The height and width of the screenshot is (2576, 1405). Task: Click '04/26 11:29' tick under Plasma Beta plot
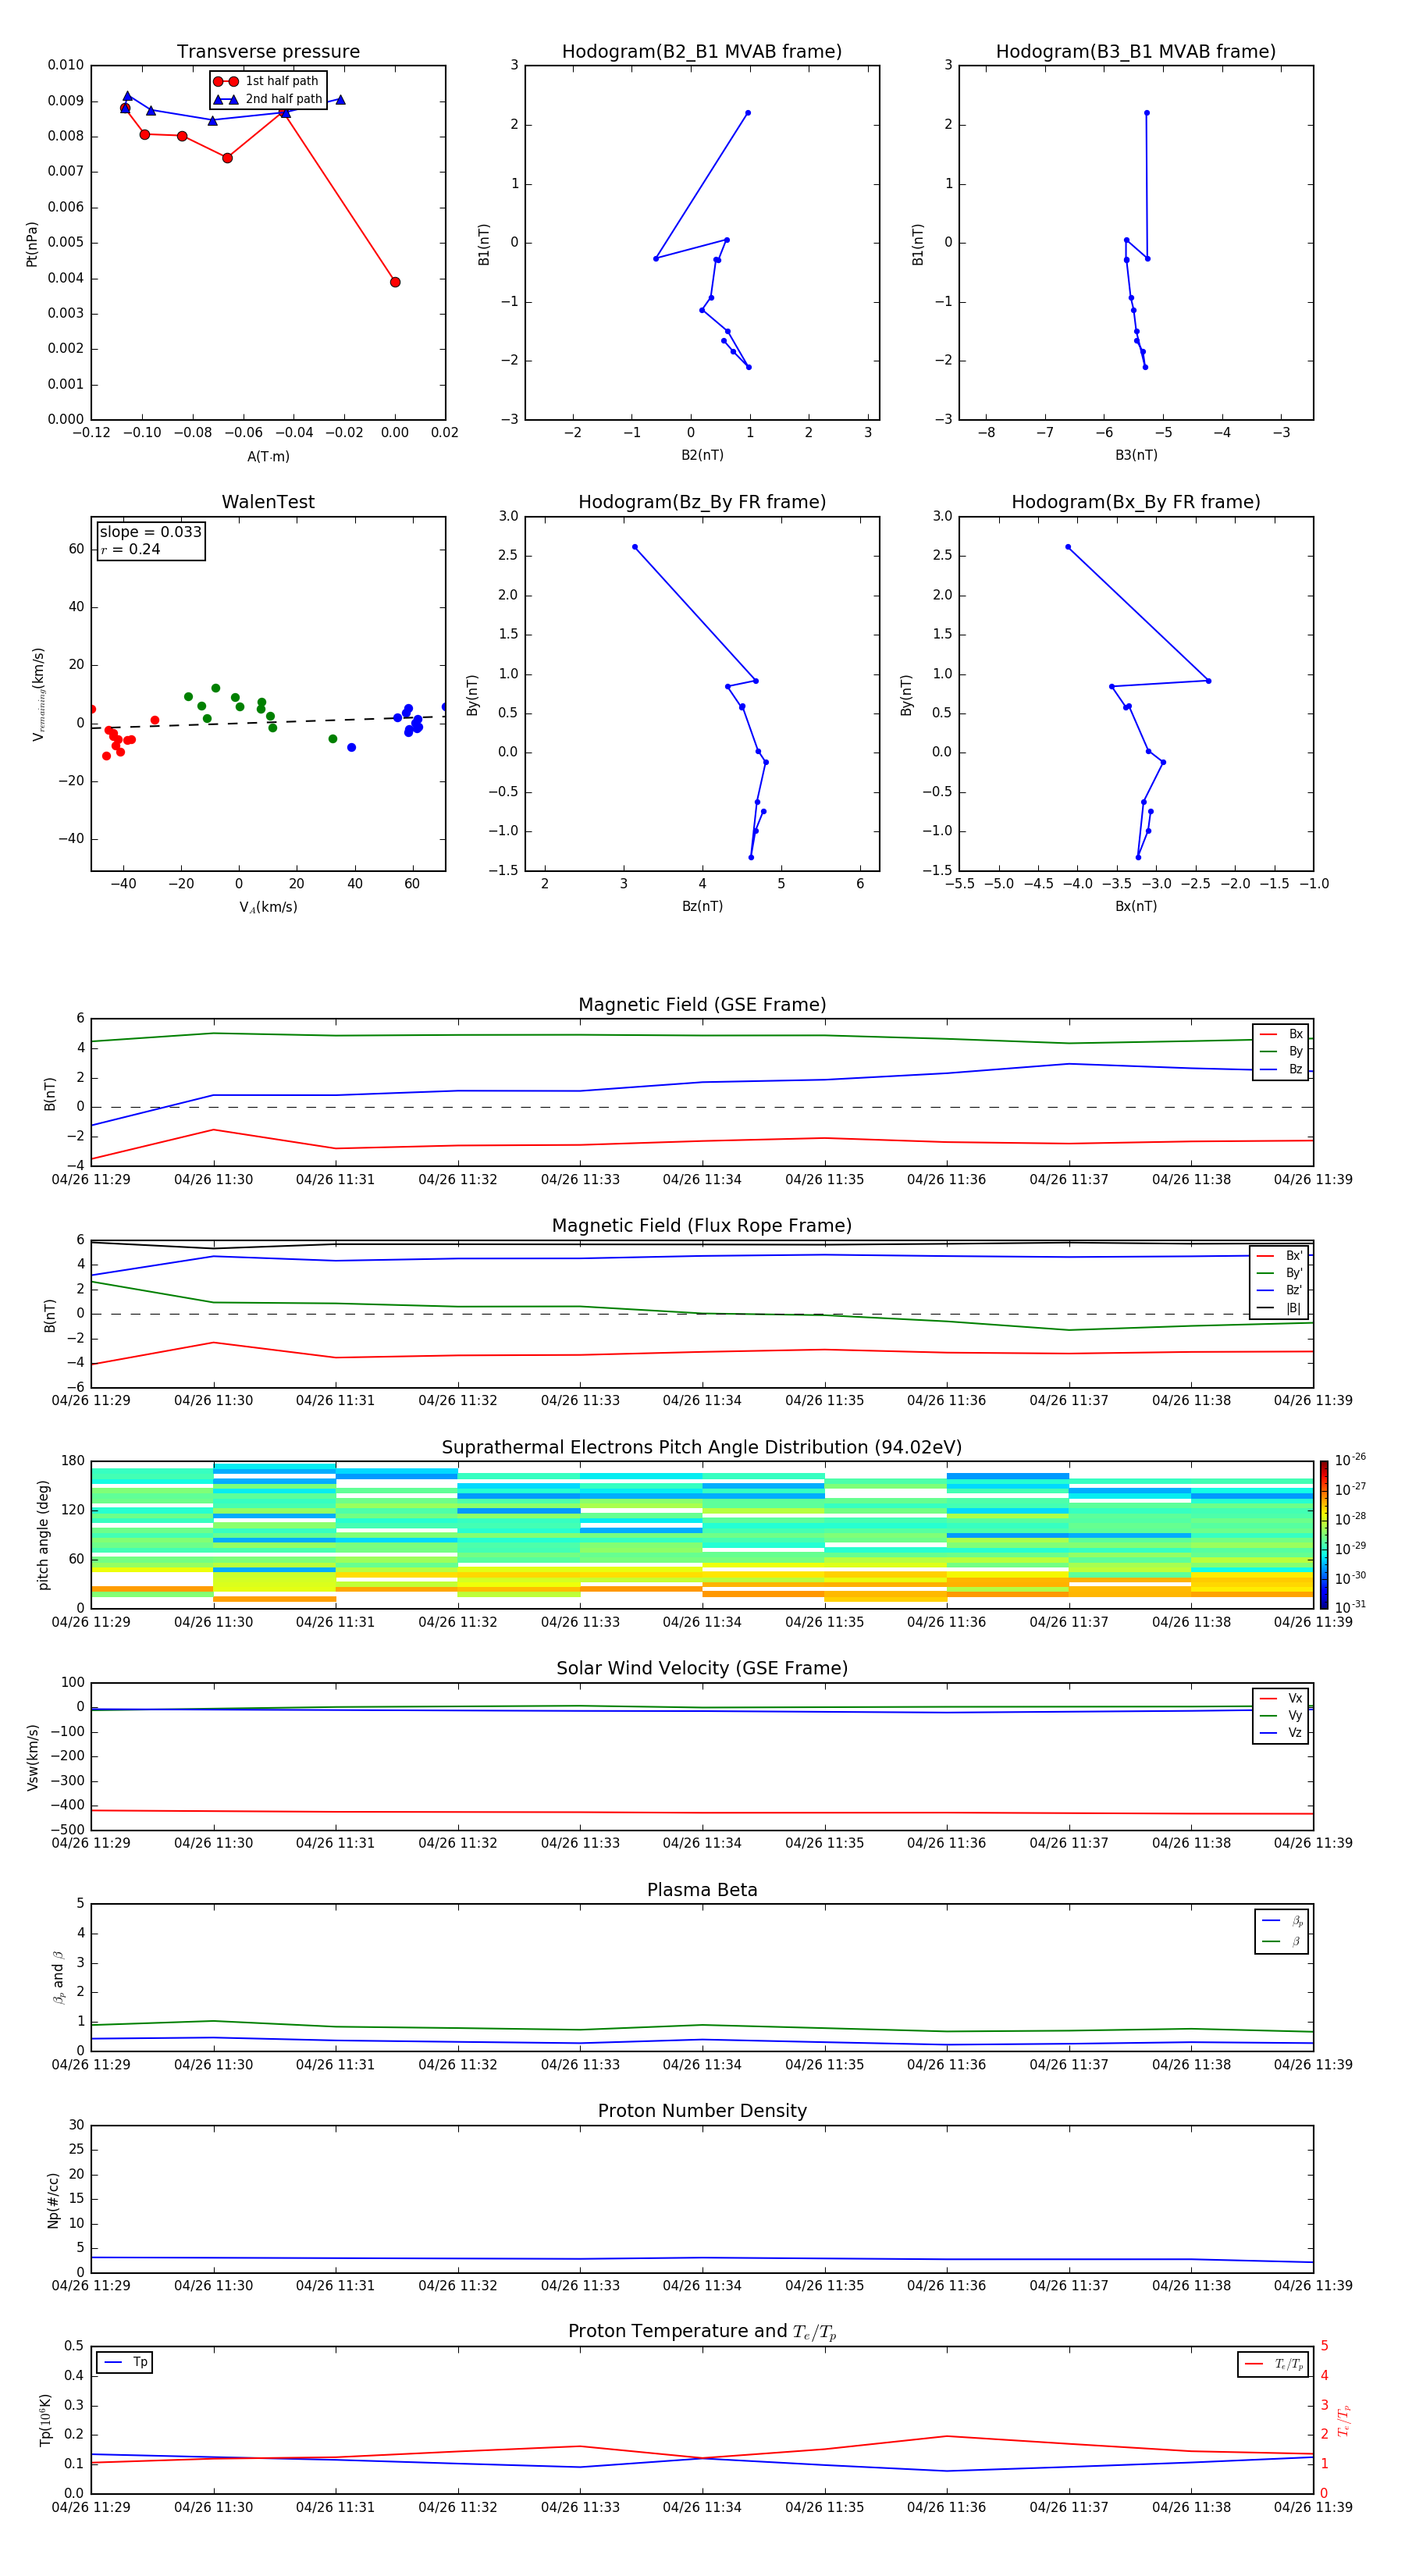click(x=91, y=2065)
